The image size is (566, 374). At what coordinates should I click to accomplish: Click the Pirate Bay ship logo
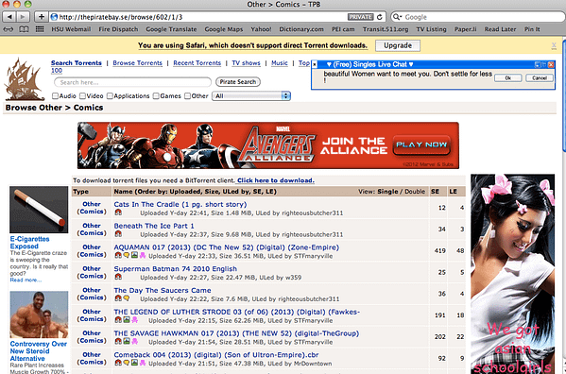pyautogui.click(x=24, y=79)
